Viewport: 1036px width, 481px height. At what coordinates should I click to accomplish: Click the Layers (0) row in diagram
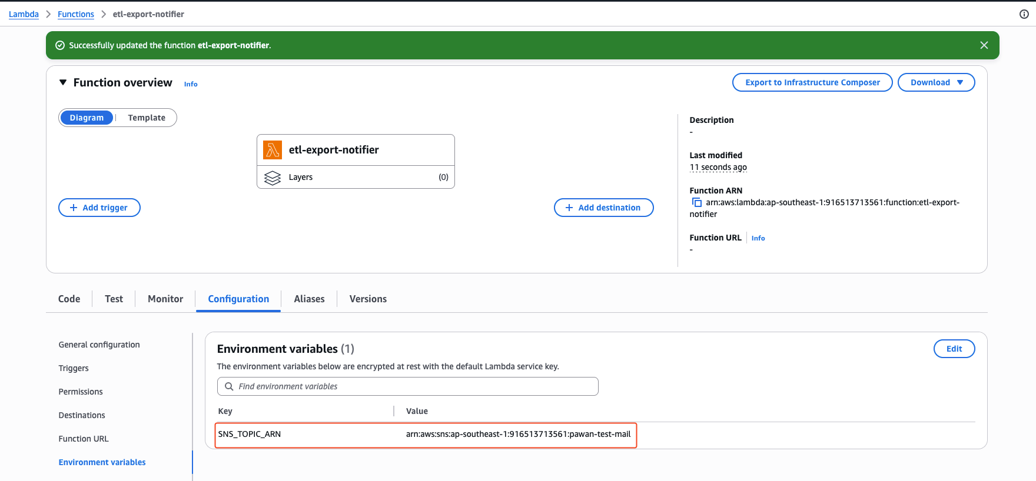[356, 177]
